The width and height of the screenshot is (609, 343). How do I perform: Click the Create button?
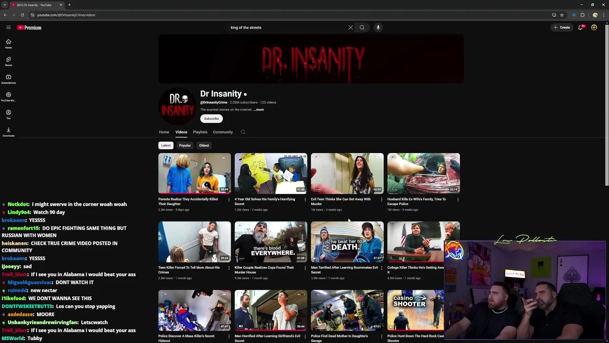tap(561, 28)
